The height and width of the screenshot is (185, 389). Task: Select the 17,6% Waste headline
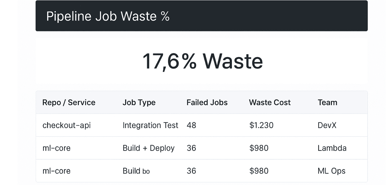pyautogui.click(x=202, y=61)
